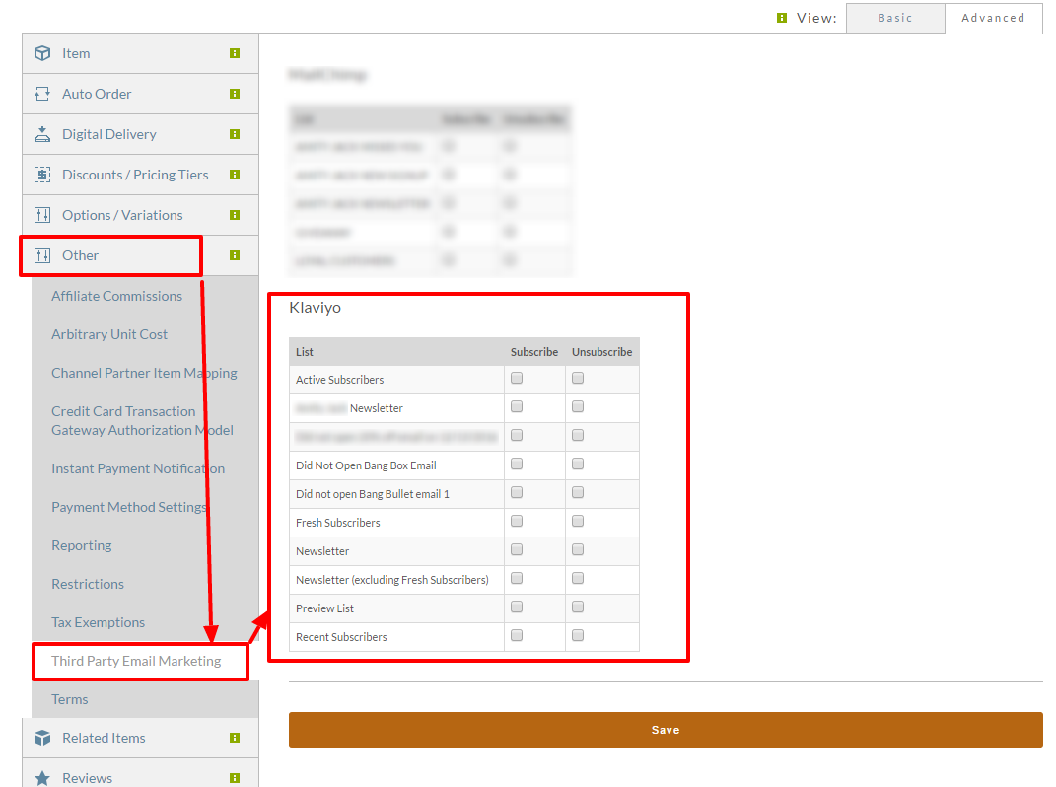The height and width of the screenshot is (787, 1056).
Task: Click green info icon beside Related Items
Action: pos(235,738)
